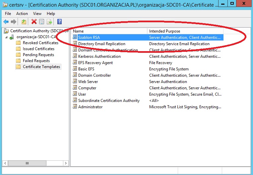Select the Administrator template name
This screenshot has height=175, width=253.
pyautogui.click(x=90, y=107)
